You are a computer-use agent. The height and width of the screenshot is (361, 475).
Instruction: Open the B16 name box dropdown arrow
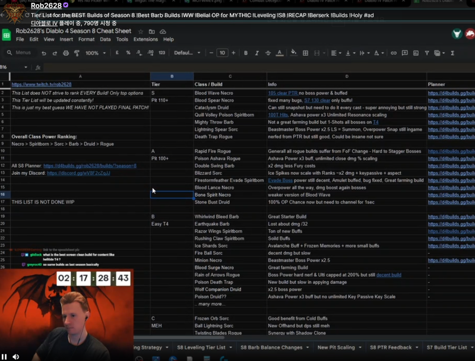[26, 67]
